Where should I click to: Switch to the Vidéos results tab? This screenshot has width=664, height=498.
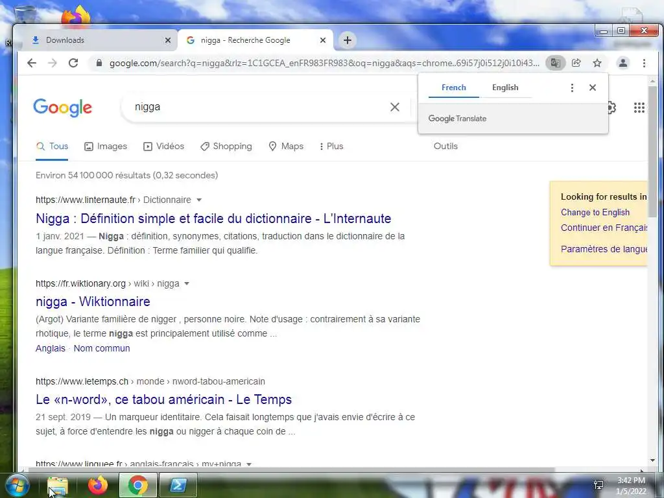[163, 147]
